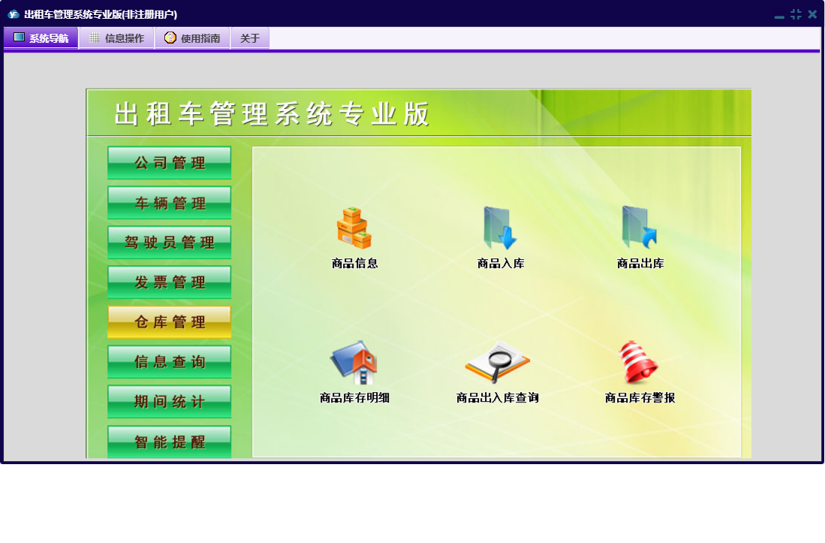The width and height of the screenshot is (825, 543).
Task: Open the 商品库存警报 bell icon
Action: 639,363
